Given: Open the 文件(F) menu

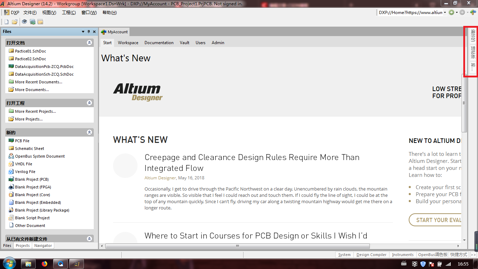Looking at the screenshot, I should pyautogui.click(x=30, y=12).
